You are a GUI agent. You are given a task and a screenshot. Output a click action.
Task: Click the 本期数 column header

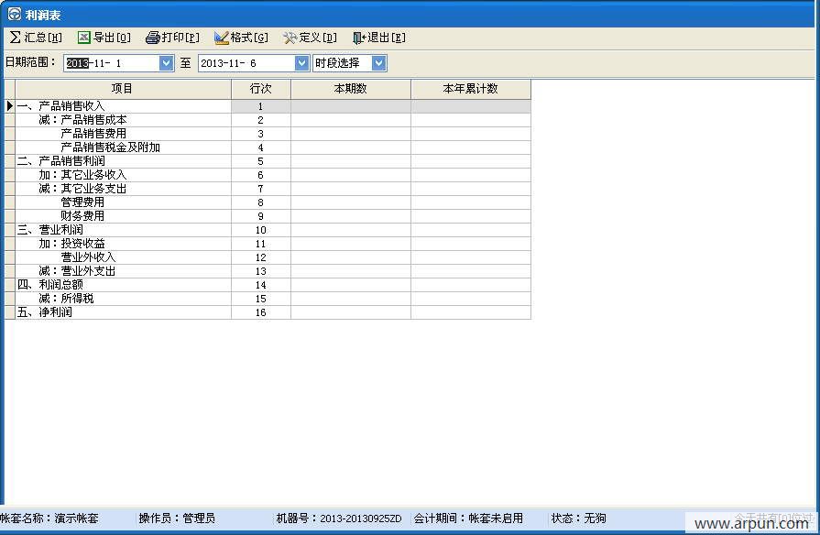[x=350, y=89]
